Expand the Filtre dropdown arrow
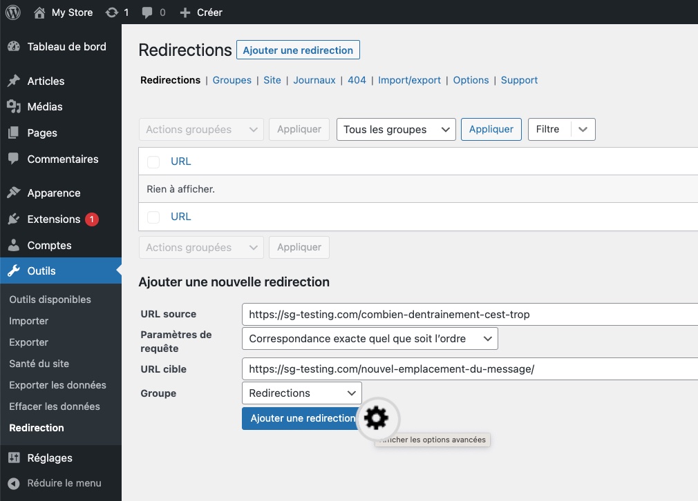Screen dimensions: 698x501 click(x=583, y=129)
